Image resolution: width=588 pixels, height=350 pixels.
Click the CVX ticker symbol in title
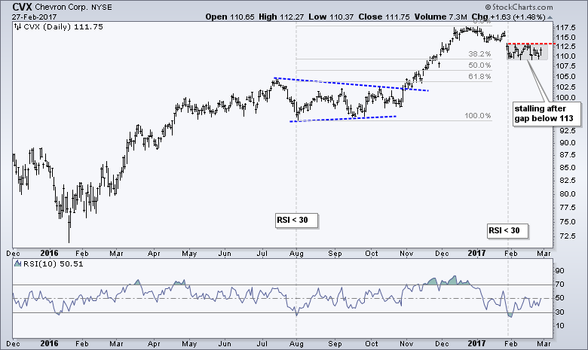[22, 7]
